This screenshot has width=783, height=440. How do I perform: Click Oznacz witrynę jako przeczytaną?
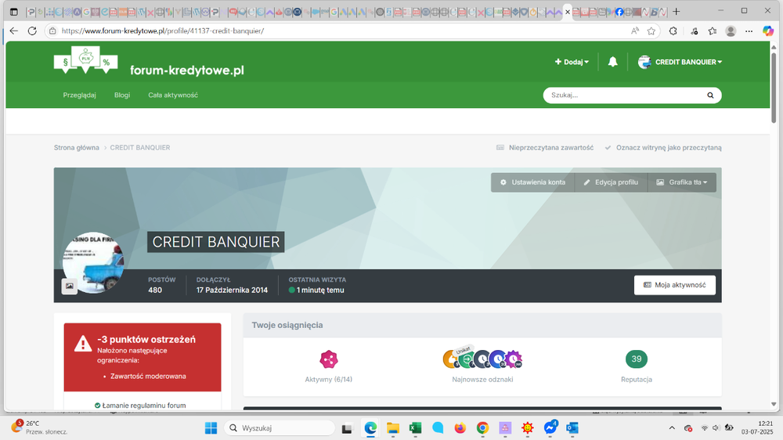click(663, 148)
